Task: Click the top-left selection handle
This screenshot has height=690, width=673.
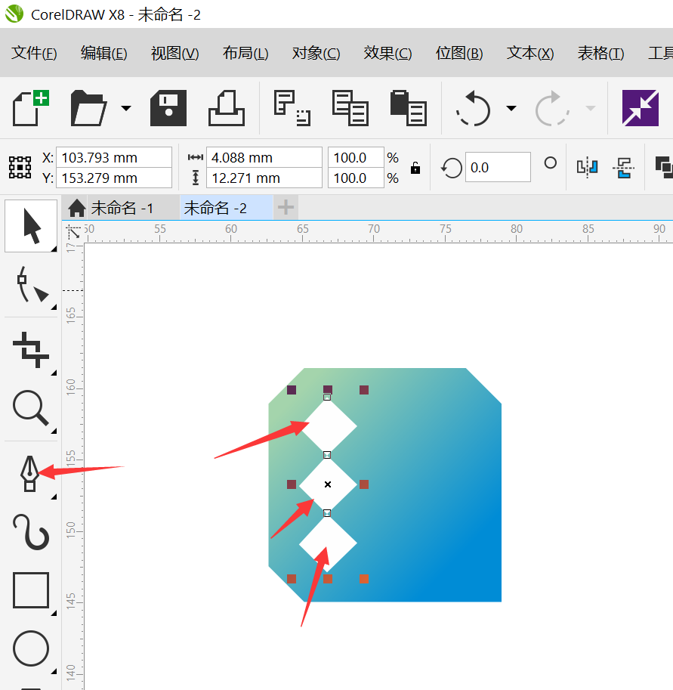Action: [x=292, y=390]
